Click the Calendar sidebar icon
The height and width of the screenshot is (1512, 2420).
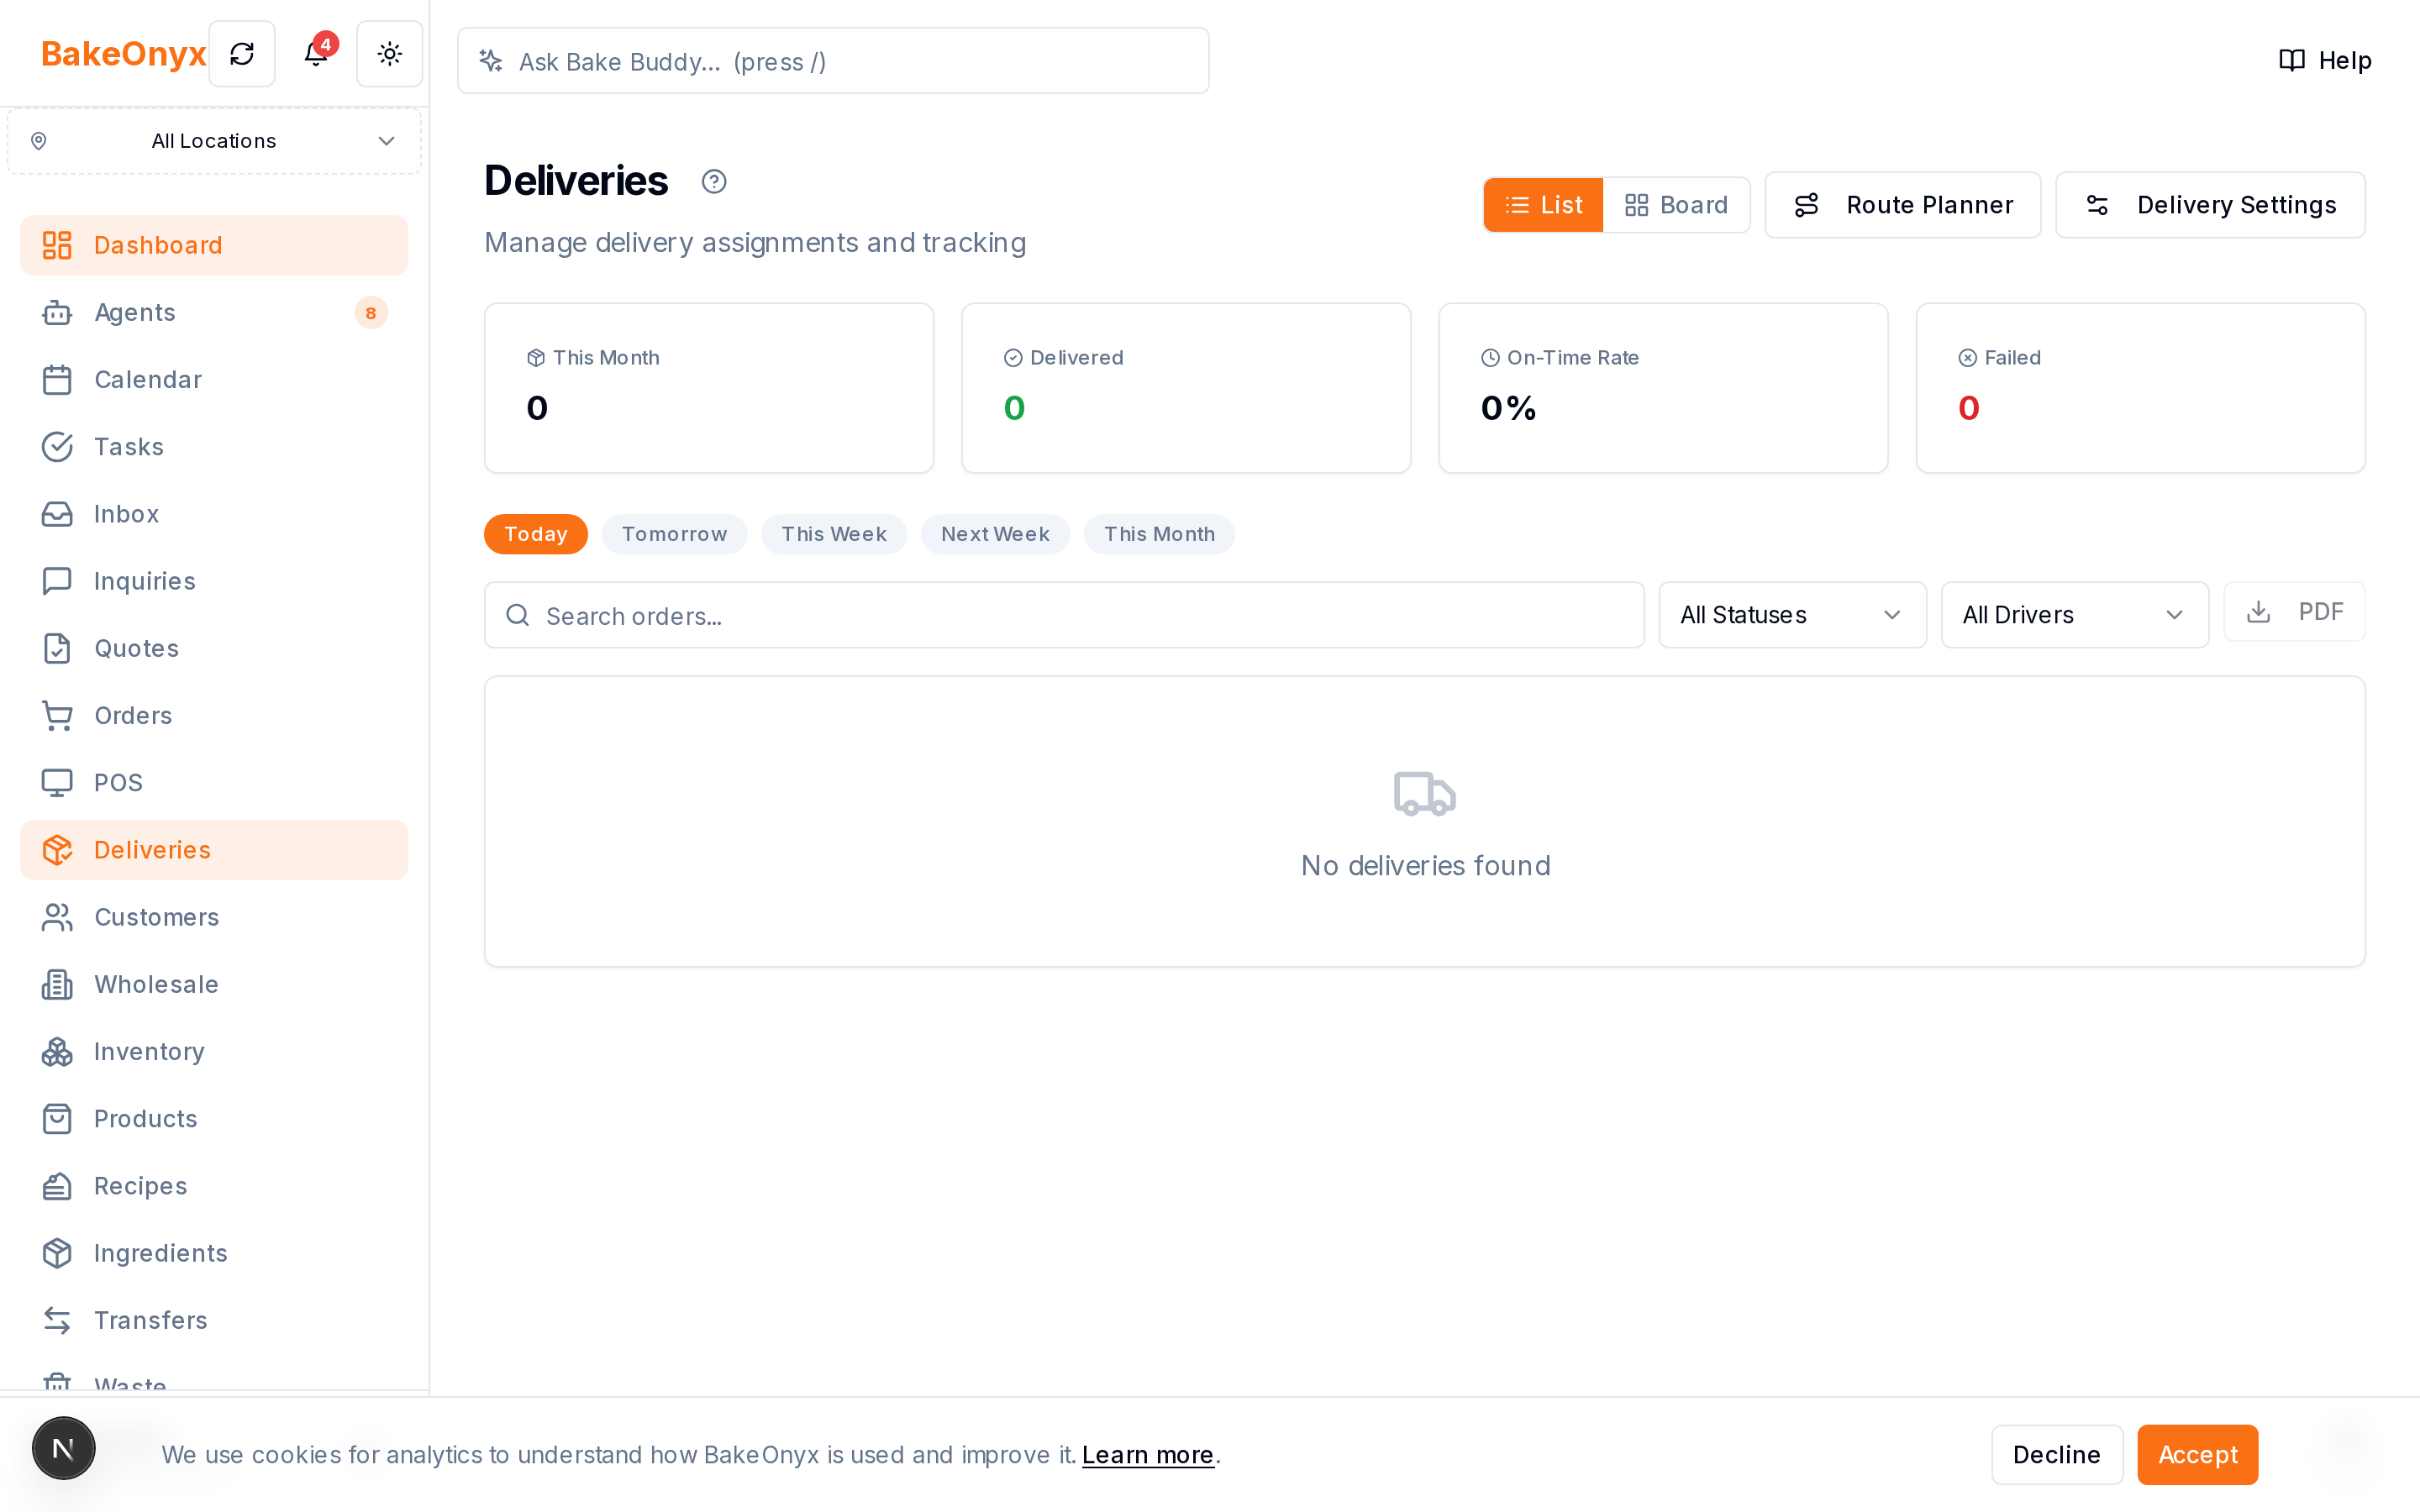[57, 380]
